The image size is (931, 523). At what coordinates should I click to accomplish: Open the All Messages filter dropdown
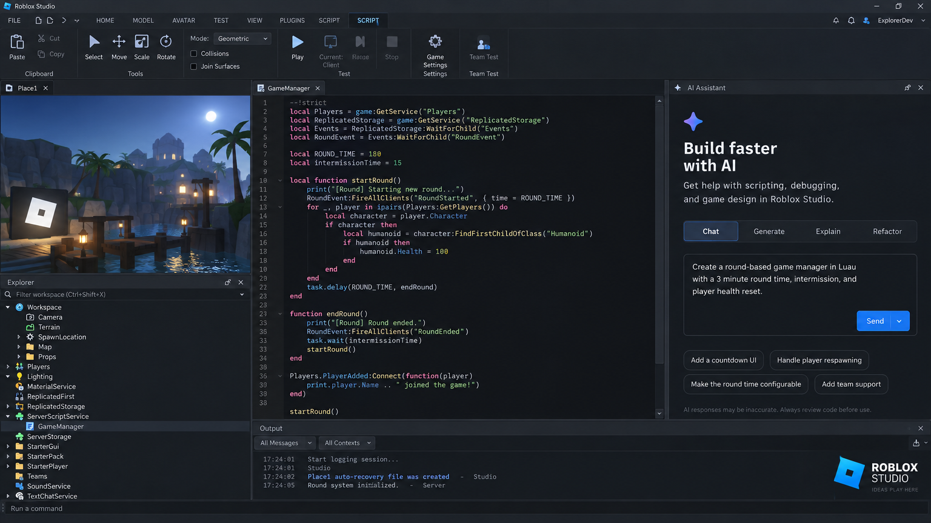pos(285,443)
